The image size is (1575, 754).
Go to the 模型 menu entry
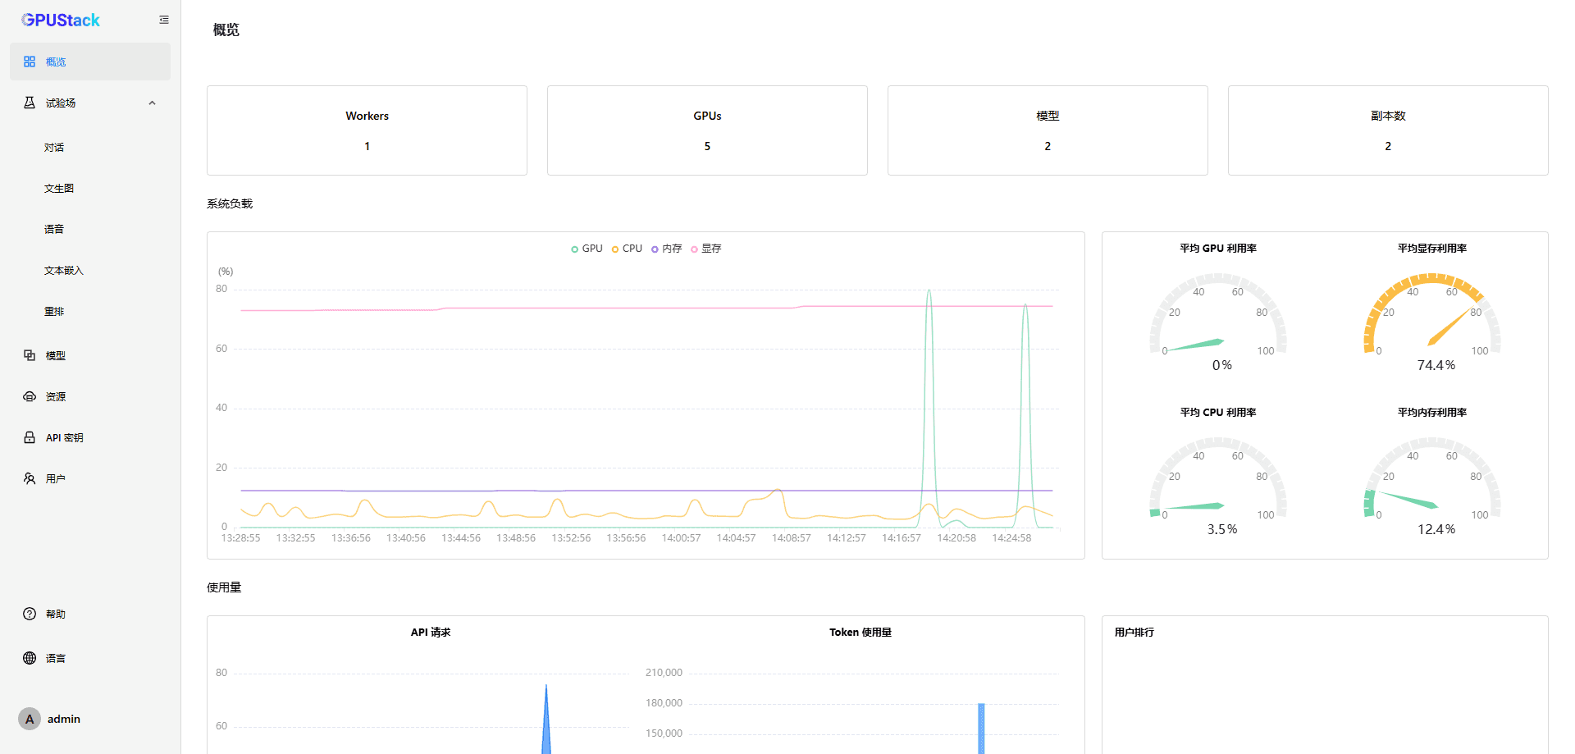click(x=90, y=355)
